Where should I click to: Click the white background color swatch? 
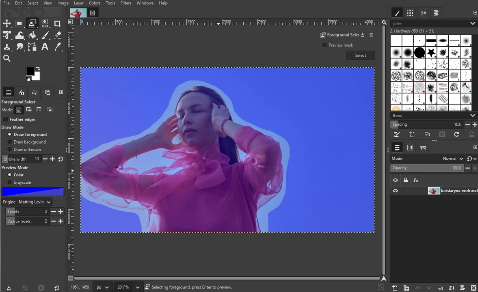click(37, 77)
